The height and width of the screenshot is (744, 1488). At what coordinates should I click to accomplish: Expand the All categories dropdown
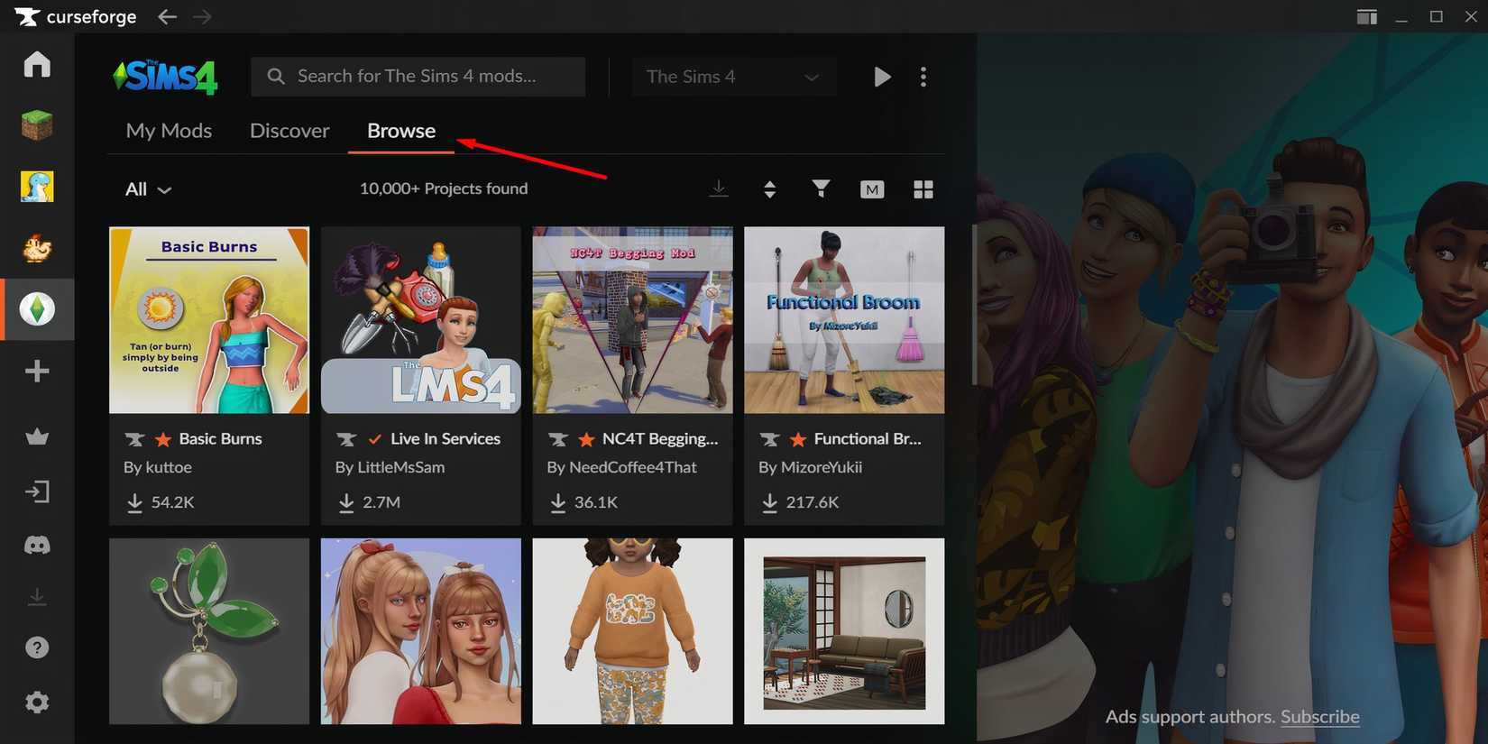[x=148, y=189]
